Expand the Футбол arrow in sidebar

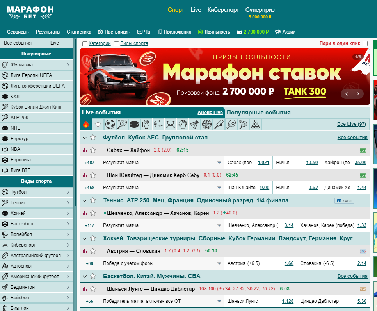click(68, 192)
